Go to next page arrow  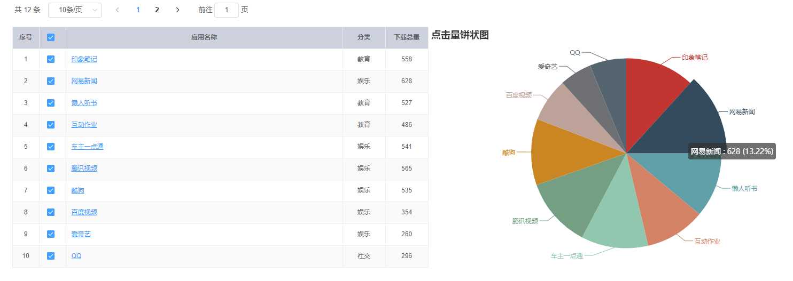click(177, 10)
